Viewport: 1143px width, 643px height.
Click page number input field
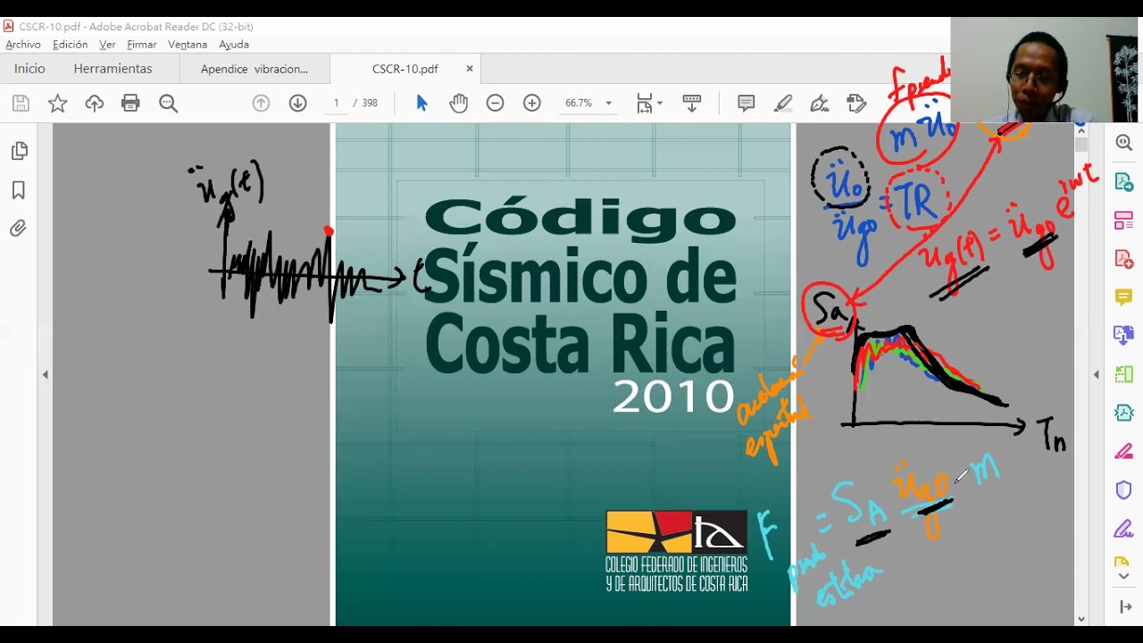pos(337,104)
